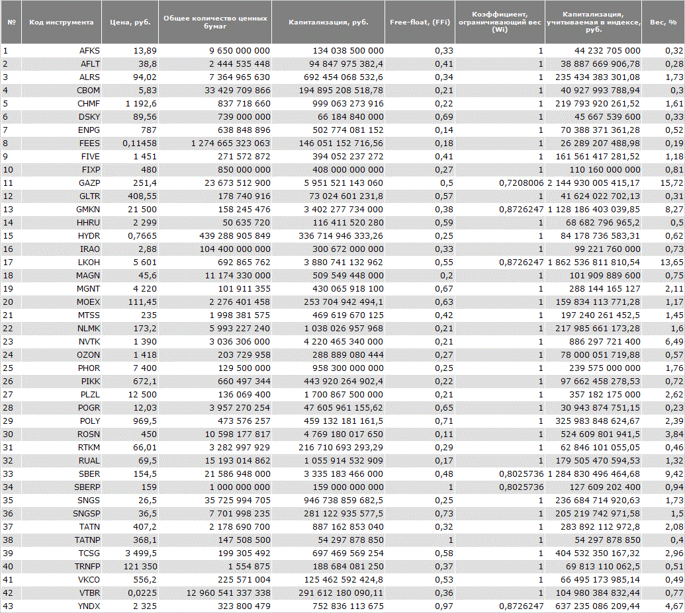Click SBER capitalization 3 335 183 466 000
Screen dimensions: 685x613
343,474
